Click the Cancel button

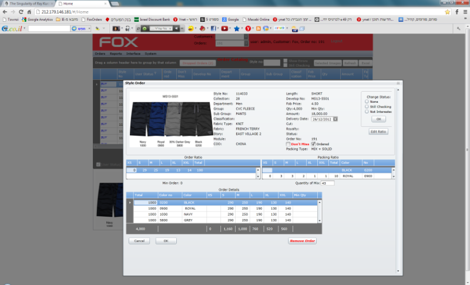[x=139, y=241]
